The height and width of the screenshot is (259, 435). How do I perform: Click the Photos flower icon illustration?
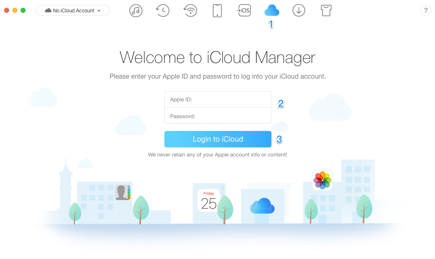323,180
